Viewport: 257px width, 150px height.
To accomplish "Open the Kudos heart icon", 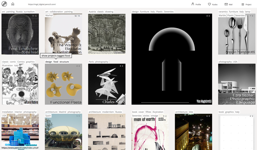I will point(209,4).
